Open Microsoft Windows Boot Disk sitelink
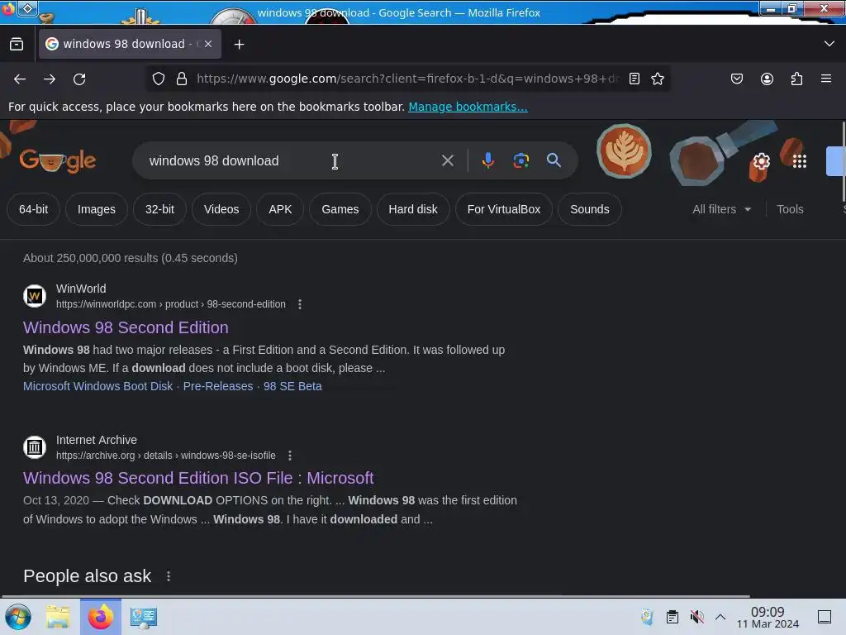 tap(97, 386)
